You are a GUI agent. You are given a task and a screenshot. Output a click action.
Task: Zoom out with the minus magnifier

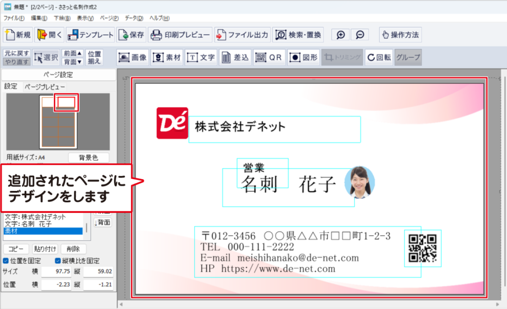pos(360,35)
